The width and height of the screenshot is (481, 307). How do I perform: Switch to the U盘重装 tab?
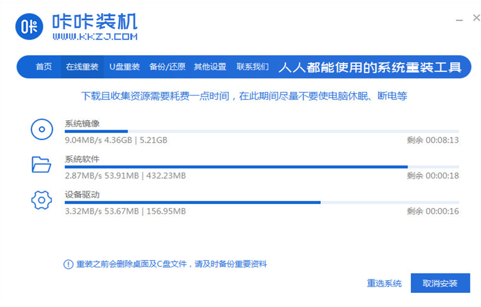[x=124, y=67]
